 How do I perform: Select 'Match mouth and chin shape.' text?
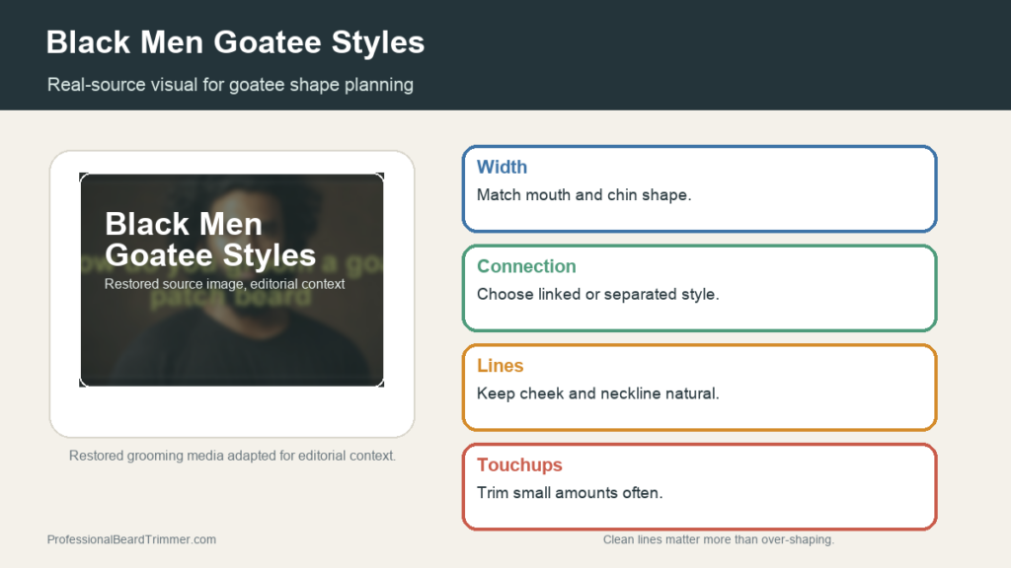click(x=583, y=195)
